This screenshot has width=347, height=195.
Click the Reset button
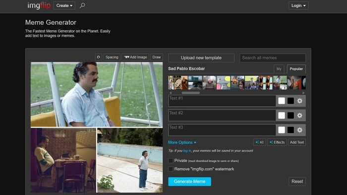pos(297,182)
